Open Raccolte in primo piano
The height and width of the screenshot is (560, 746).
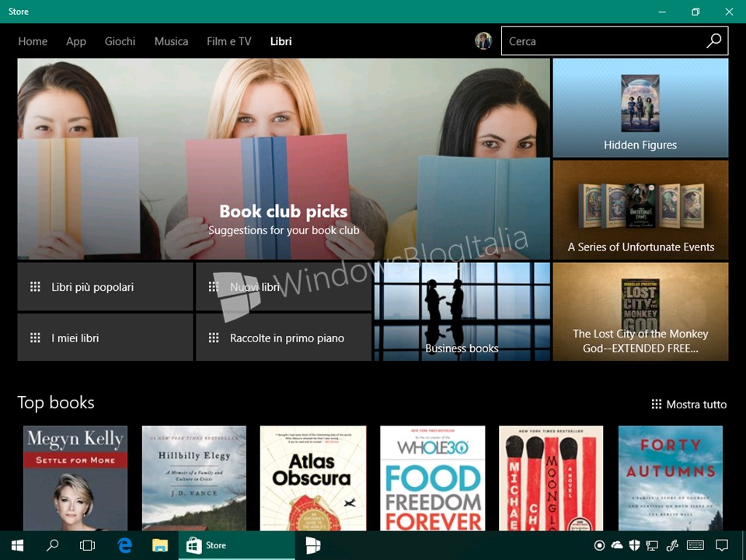[284, 337]
